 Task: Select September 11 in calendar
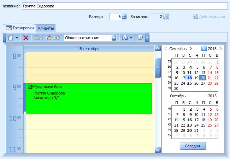189,73
